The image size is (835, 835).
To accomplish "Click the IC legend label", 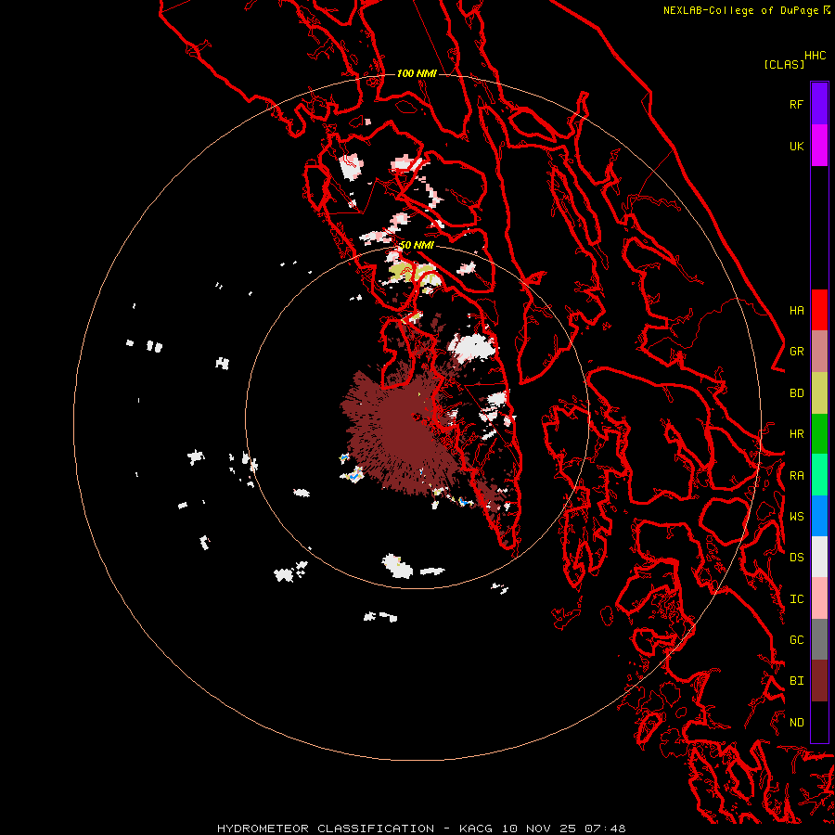I will click(796, 599).
